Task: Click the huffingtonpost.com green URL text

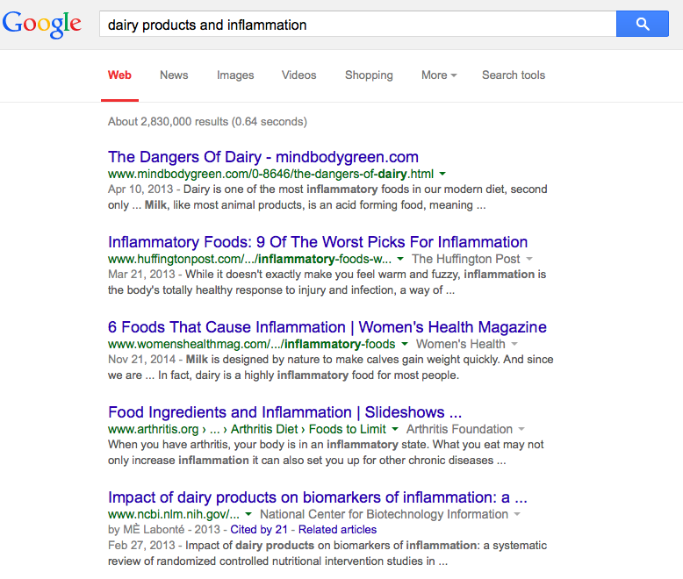Action: point(249,259)
